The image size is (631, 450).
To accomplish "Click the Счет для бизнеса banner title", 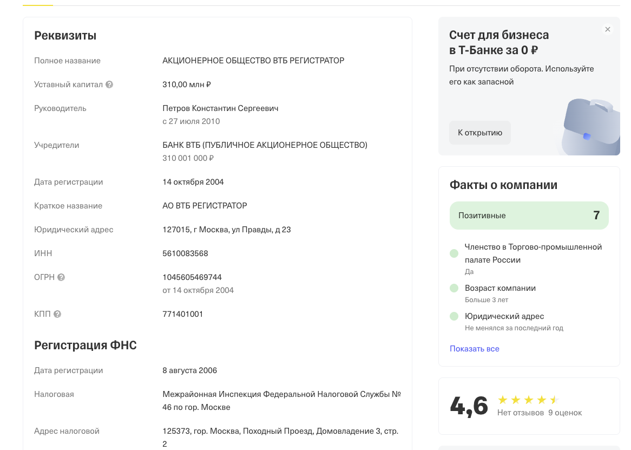I will coord(499,42).
